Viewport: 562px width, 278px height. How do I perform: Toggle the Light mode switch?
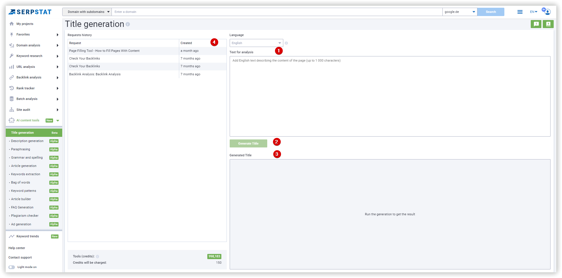pos(12,267)
